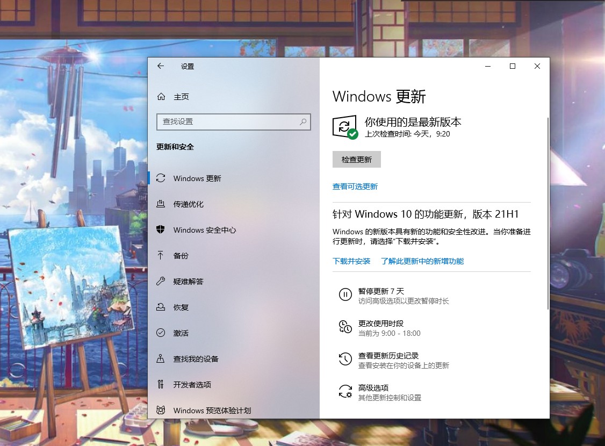This screenshot has width=605, height=446.
Task: Click the 你使用的是最新版本 status text
Action: [x=413, y=122]
